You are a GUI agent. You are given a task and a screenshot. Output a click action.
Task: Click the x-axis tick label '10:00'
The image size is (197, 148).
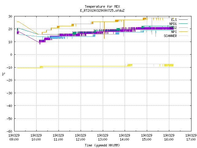36,139
